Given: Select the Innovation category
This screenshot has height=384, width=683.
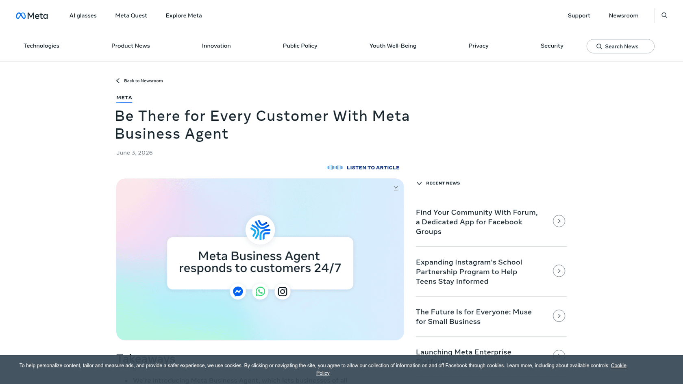Looking at the screenshot, I should tap(216, 46).
